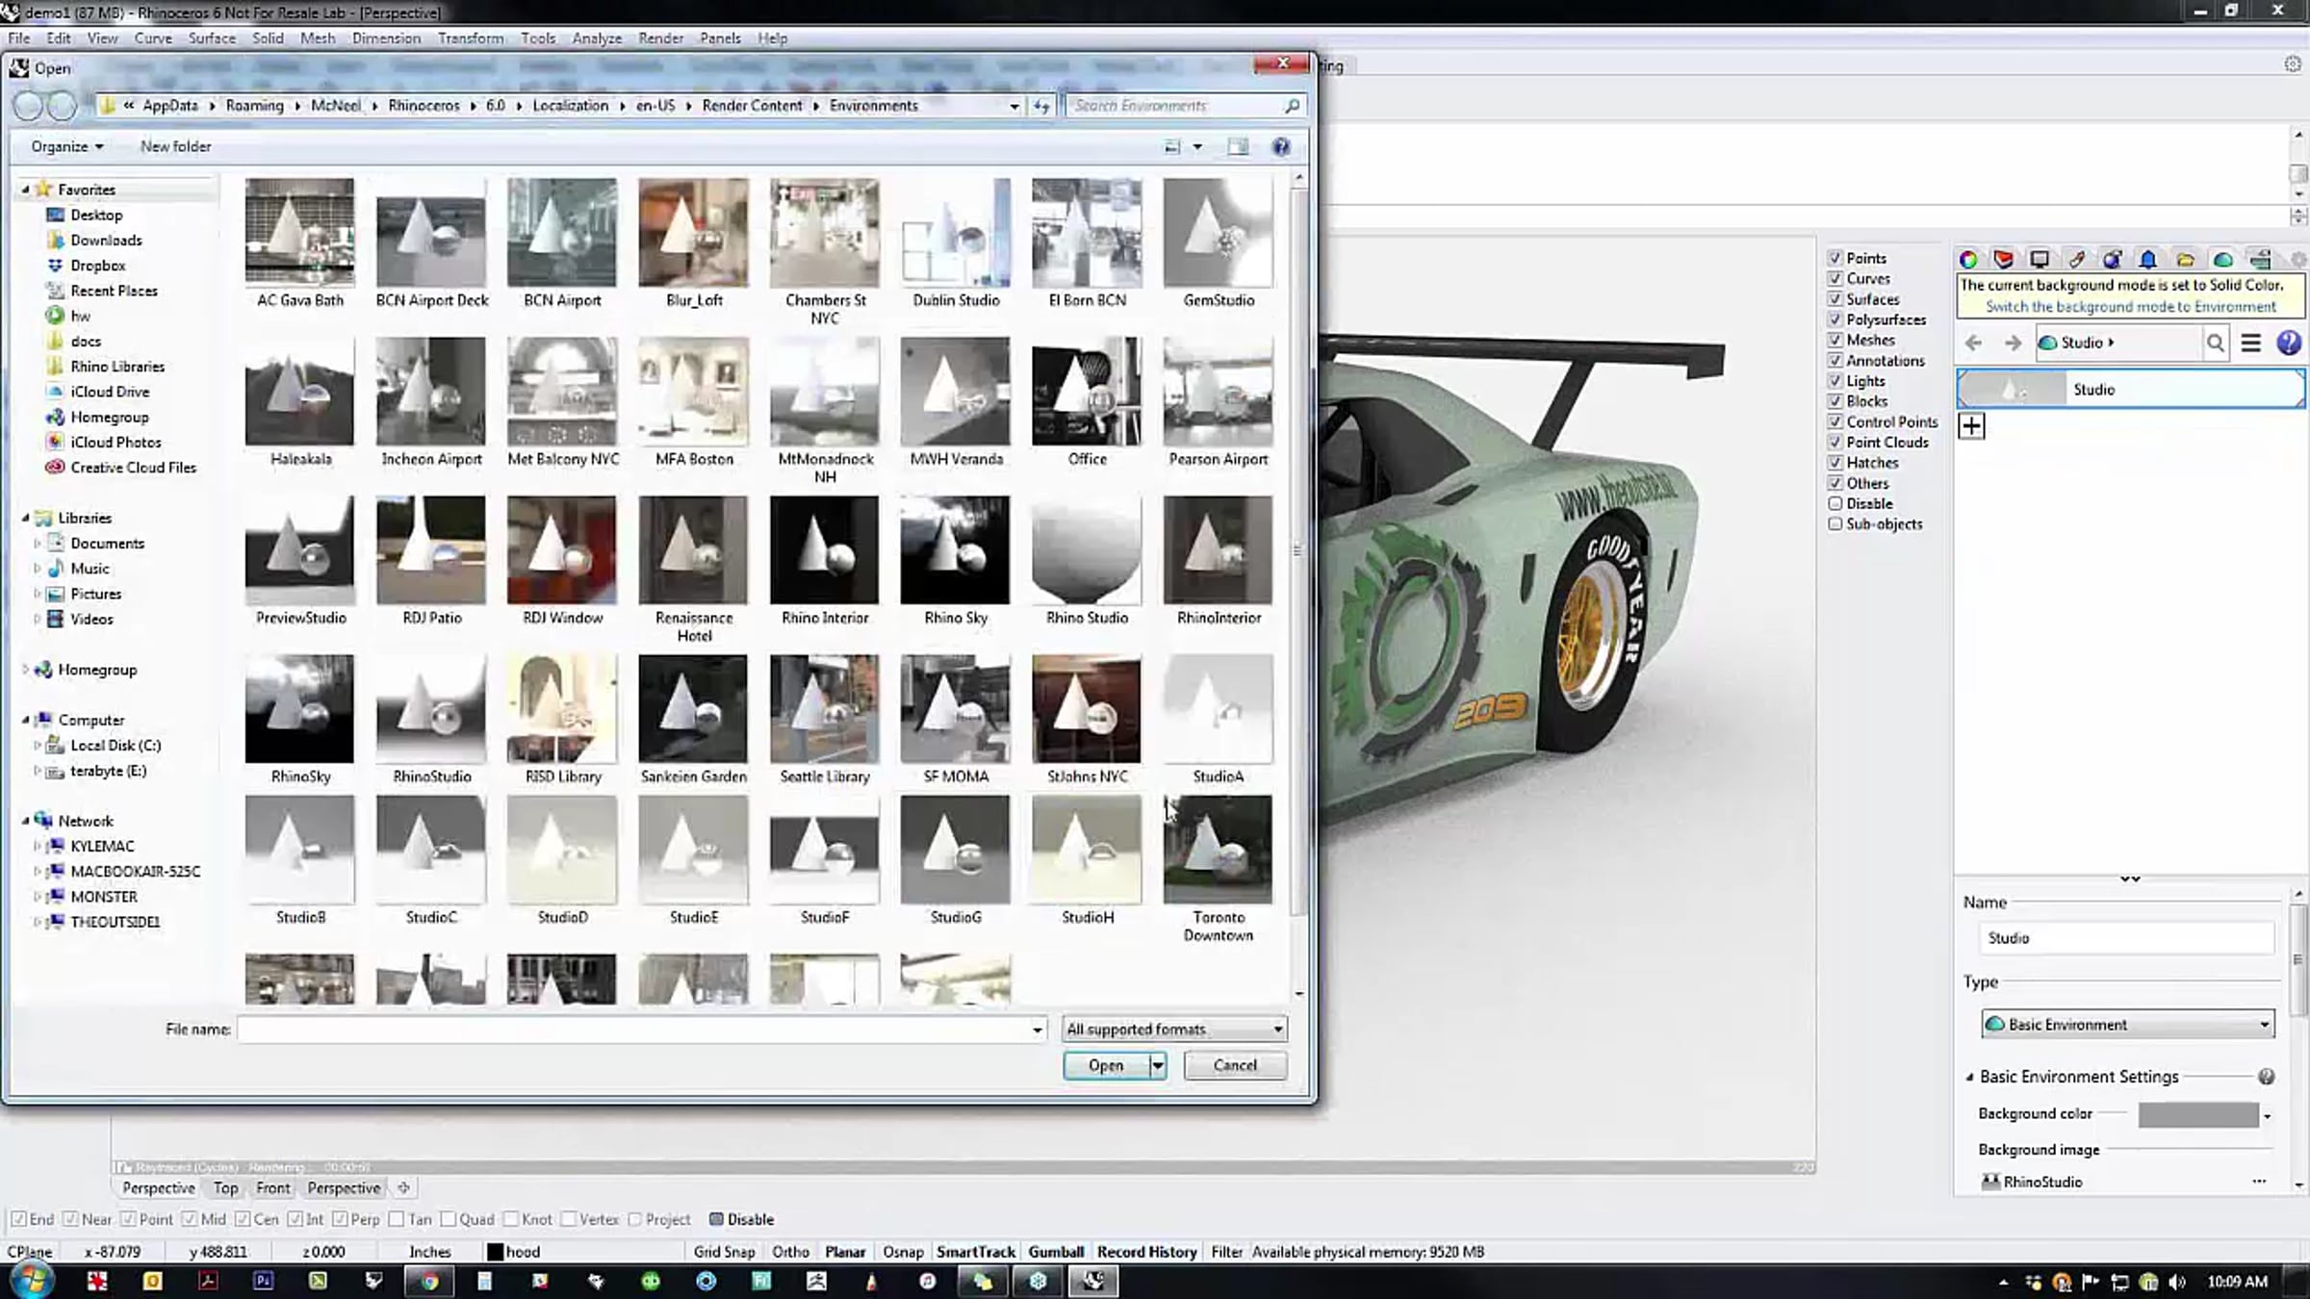Click the forward arrow in Environments panel
The height and width of the screenshot is (1299, 2310).
tap(2013, 343)
